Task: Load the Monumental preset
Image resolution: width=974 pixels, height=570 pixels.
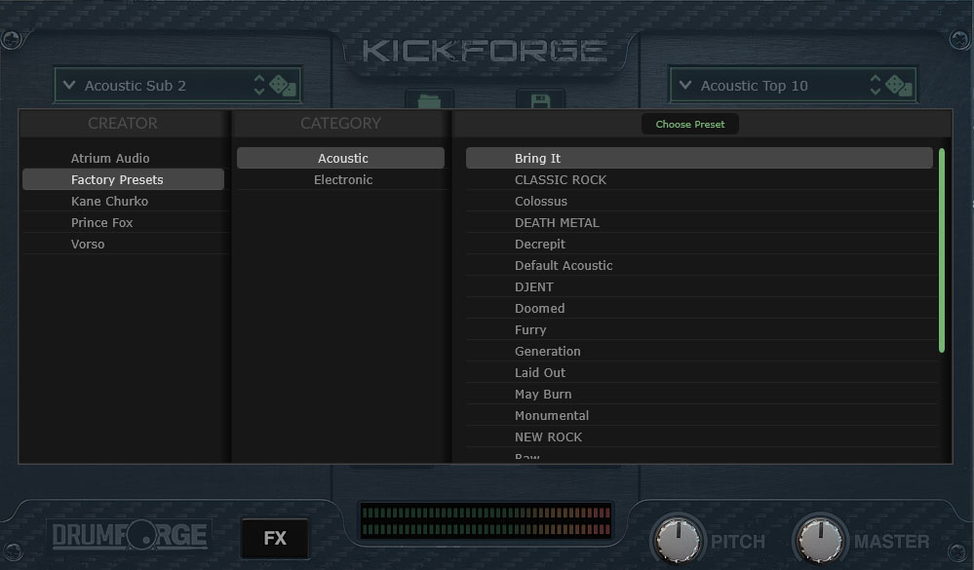Action: pyautogui.click(x=699, y=415)
